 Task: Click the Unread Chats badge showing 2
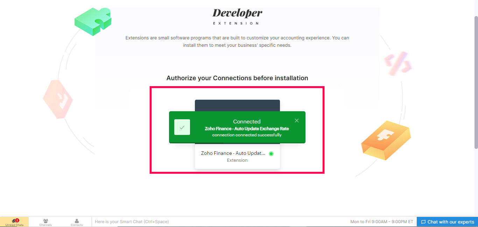[17, 220]
